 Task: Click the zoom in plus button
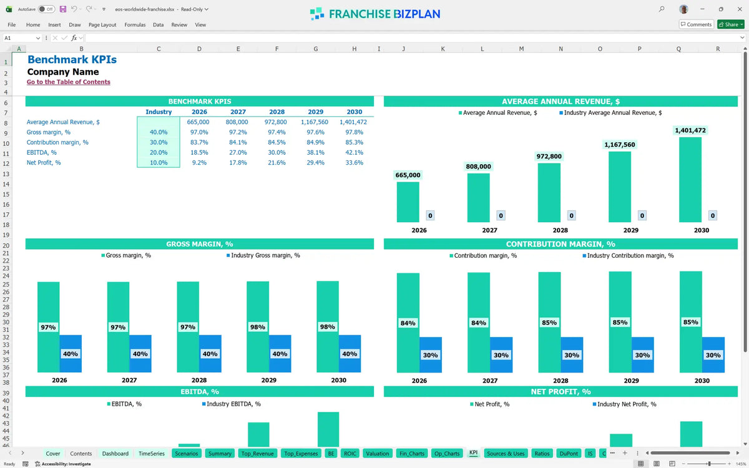[730, 464]
